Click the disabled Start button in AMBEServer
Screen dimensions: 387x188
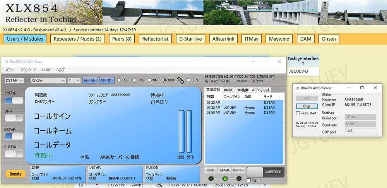307,98
